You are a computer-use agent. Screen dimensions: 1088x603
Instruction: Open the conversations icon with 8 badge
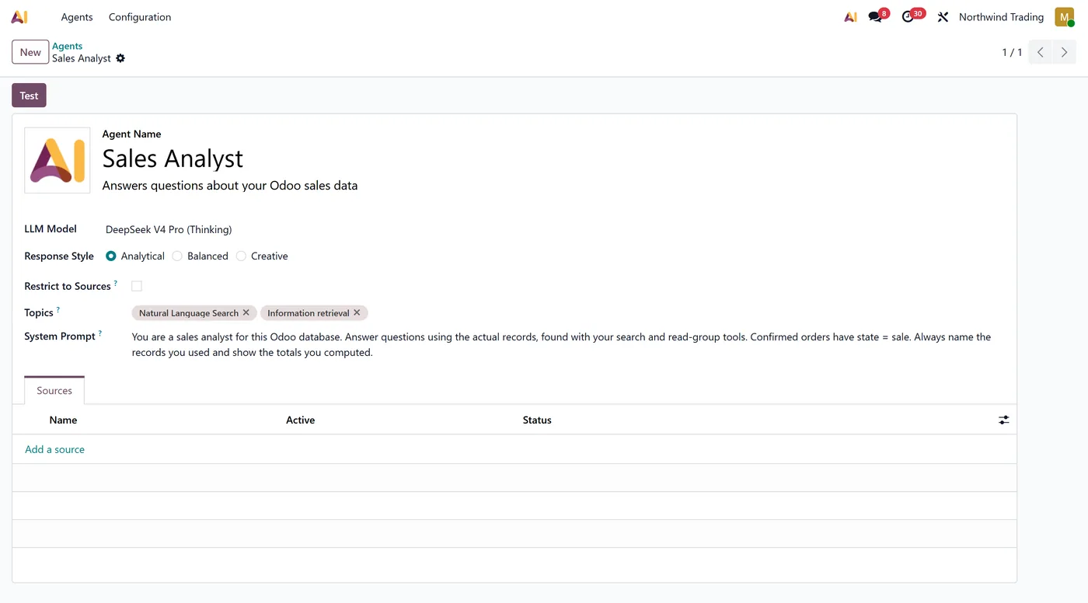click(x=877, y=16)
